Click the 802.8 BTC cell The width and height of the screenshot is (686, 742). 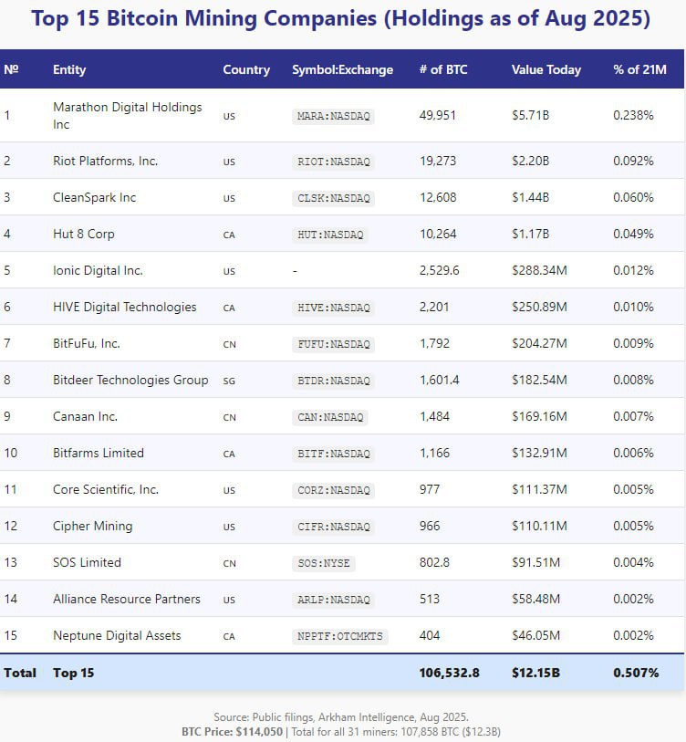[434, 562]
